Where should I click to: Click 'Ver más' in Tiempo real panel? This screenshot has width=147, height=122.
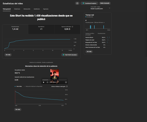point(89,52)
